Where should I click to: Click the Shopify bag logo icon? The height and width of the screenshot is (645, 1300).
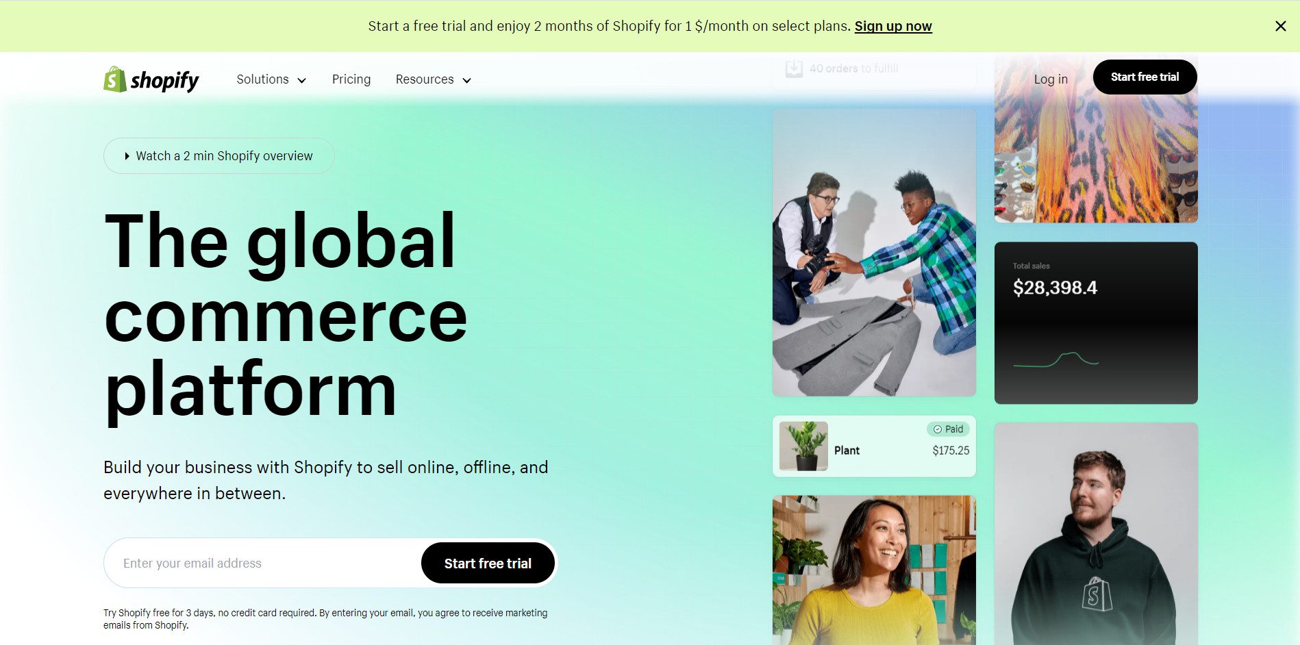point(114,79)
